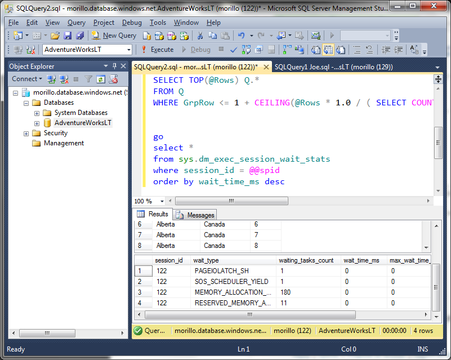
Task: Increase the line indent
Action: point(398,50)
